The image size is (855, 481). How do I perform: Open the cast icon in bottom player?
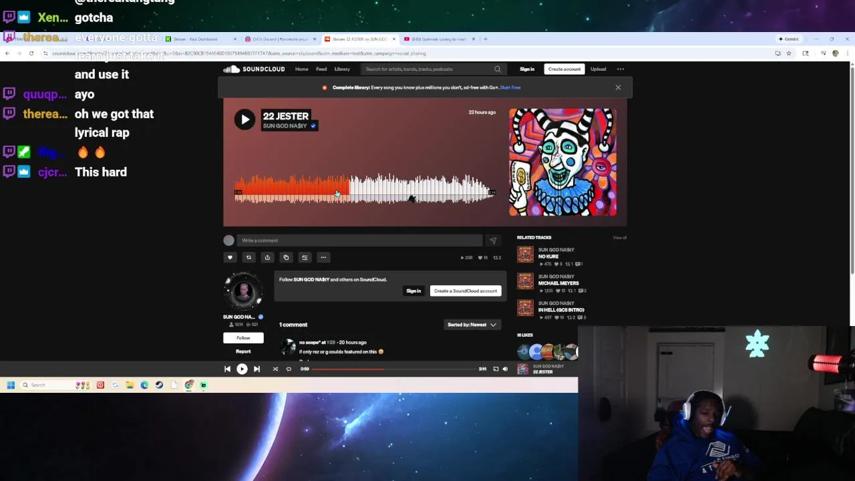496,369
